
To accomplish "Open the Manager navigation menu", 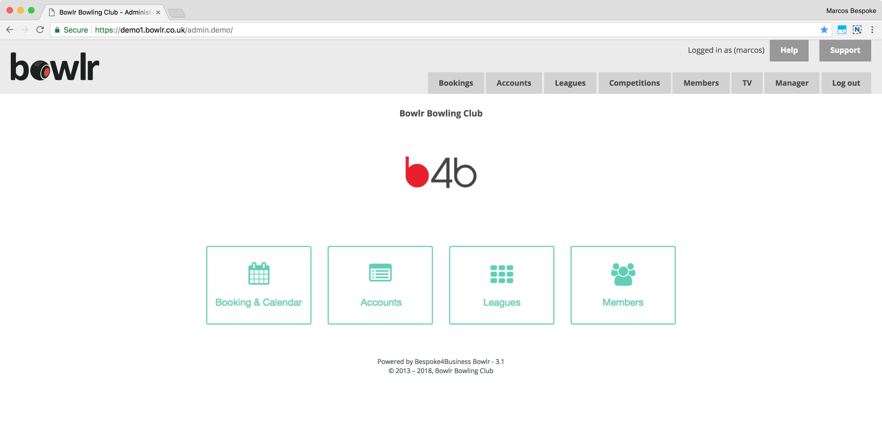I will pyautogui.click(x=792, y=83).
